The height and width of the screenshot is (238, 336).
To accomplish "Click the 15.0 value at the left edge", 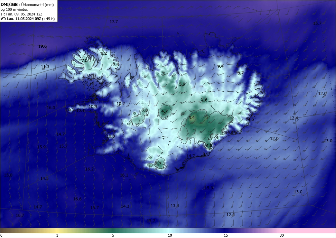I will point(8,175).
